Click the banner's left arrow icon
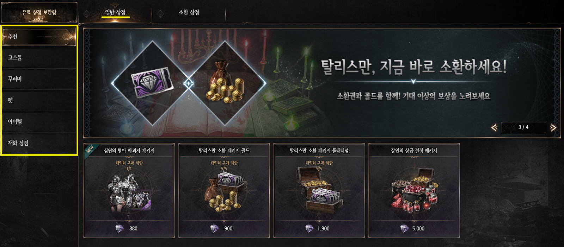 tap(494, 128)
